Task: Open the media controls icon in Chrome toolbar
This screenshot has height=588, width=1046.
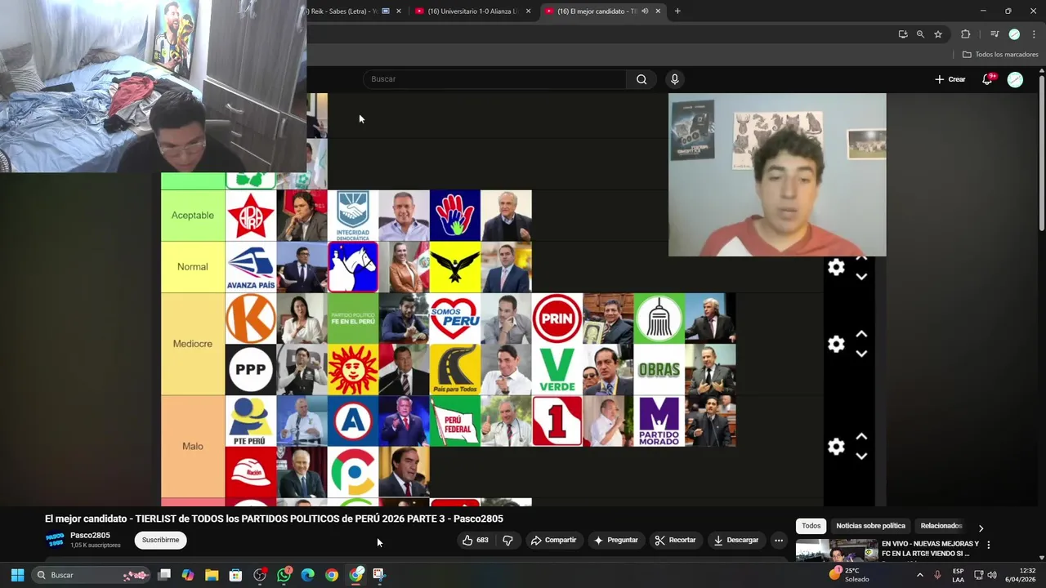Action: click(x=994, y=34)
